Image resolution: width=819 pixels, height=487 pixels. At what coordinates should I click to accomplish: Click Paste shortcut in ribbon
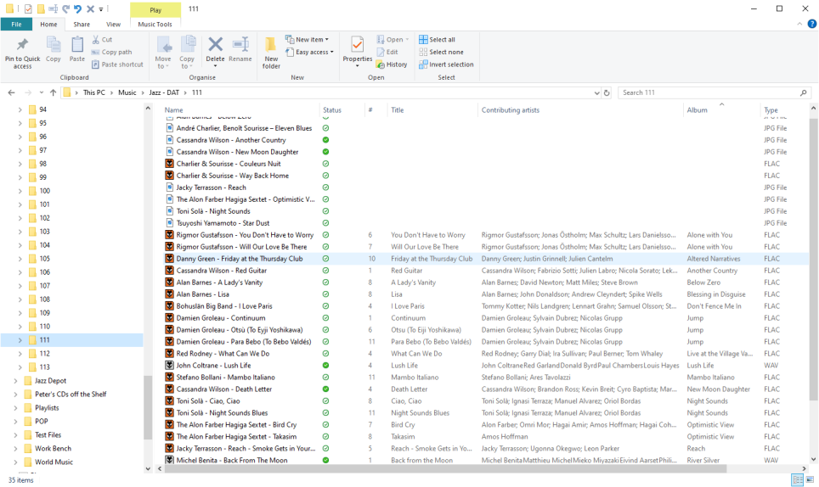tap(117, 64)
